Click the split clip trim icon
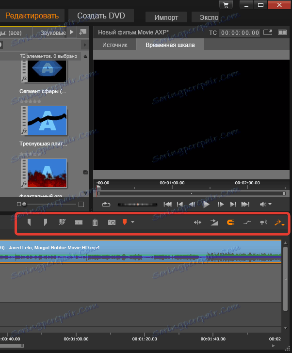292x353 pixels. pos(197,223)
